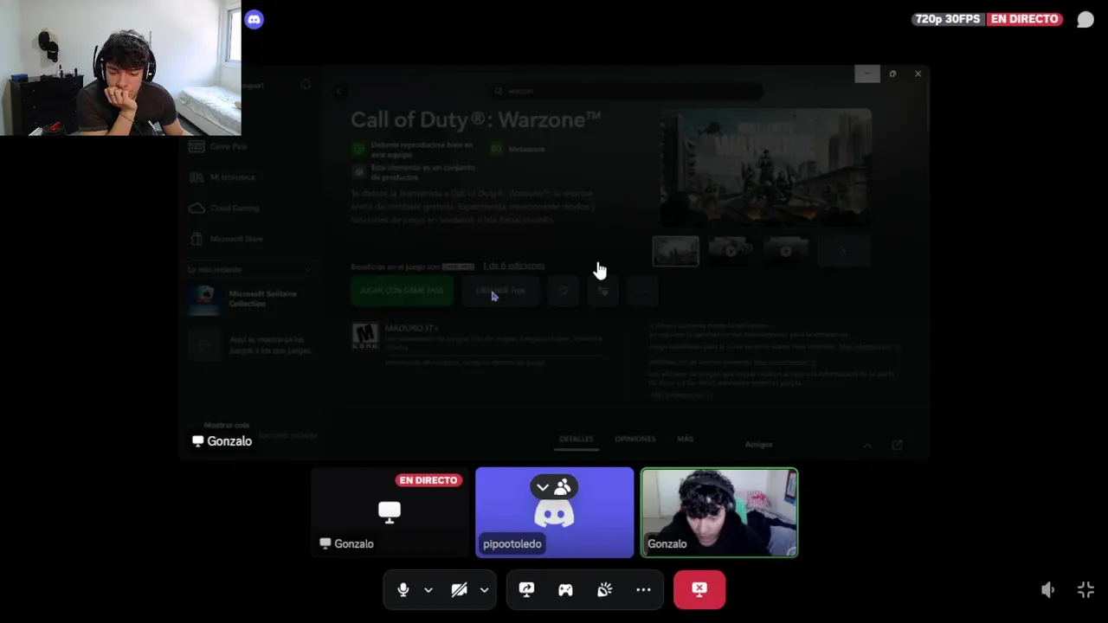Screen dimensions: 1108x623
Task: Select the second Warzone video thumbnail
Action: 731,251
